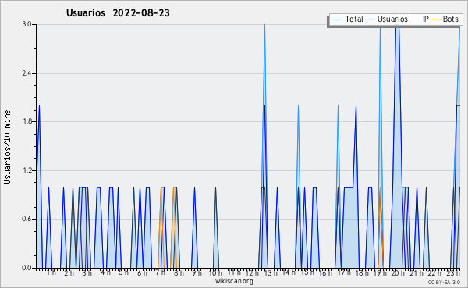Click the y-axis value 0.6
The width and height of the screenshot is (468, 288).
coord(27,219)
